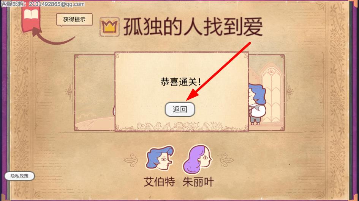The width and height of the screenshot is (359, 201).
Task: Click the small ornament right of the story frame
Action: click(x=290, y=92)
